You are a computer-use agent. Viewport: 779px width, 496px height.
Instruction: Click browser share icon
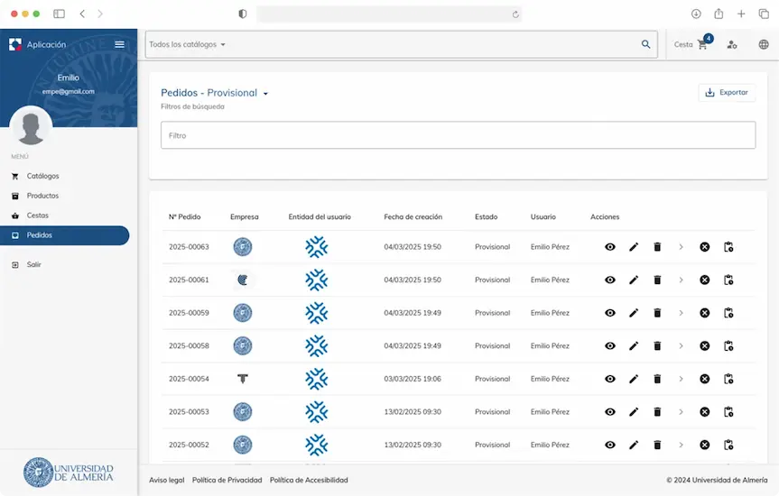[x=719, y=14]
